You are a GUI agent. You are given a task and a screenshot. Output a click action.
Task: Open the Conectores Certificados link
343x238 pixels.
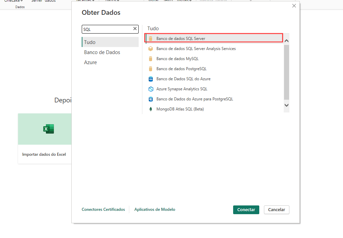[103, 209]
